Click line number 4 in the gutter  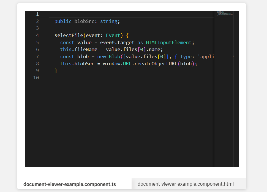[37, 35]
